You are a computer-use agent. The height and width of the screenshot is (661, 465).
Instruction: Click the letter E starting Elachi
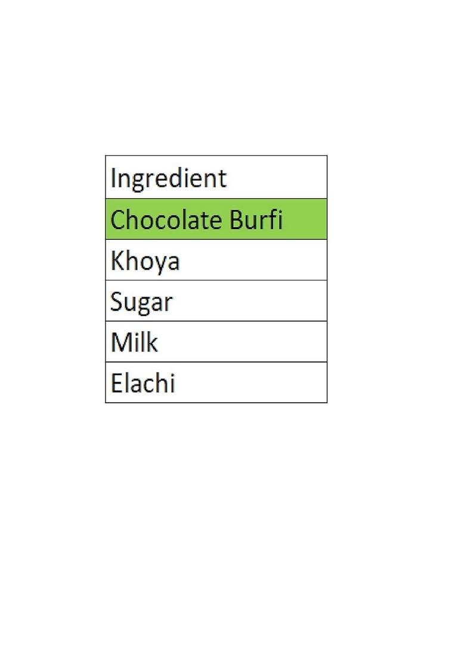(x=116, y=383)
